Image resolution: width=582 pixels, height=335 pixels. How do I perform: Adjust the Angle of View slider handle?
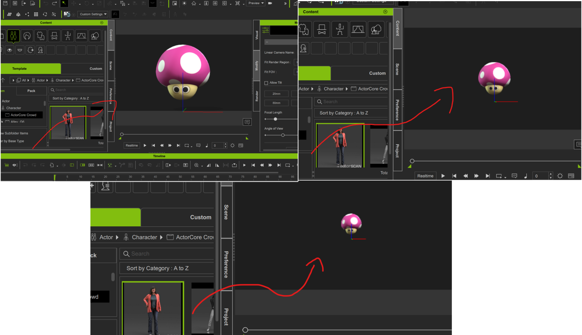point(283,135)
